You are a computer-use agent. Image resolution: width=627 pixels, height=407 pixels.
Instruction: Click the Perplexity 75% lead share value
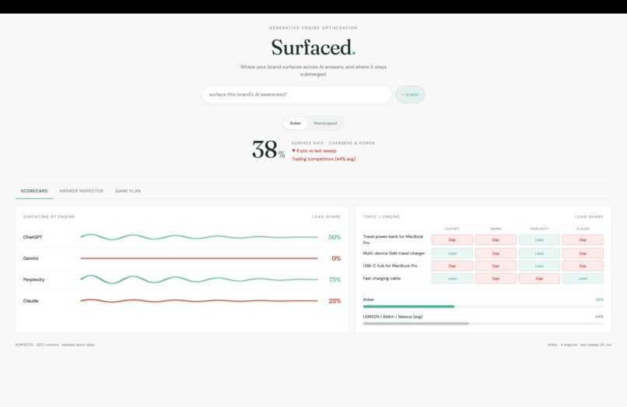pyautogui.click(x=335, y=279)
